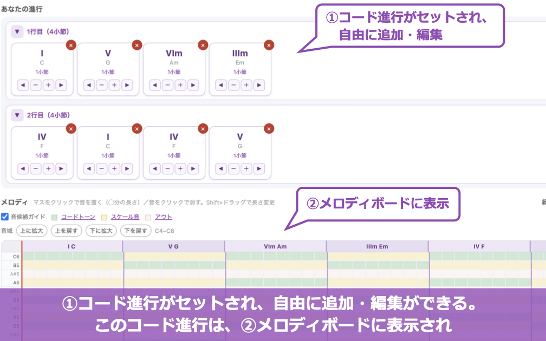
Task: Select the IIIm Em measure header
Action: [x=377, y=246]
